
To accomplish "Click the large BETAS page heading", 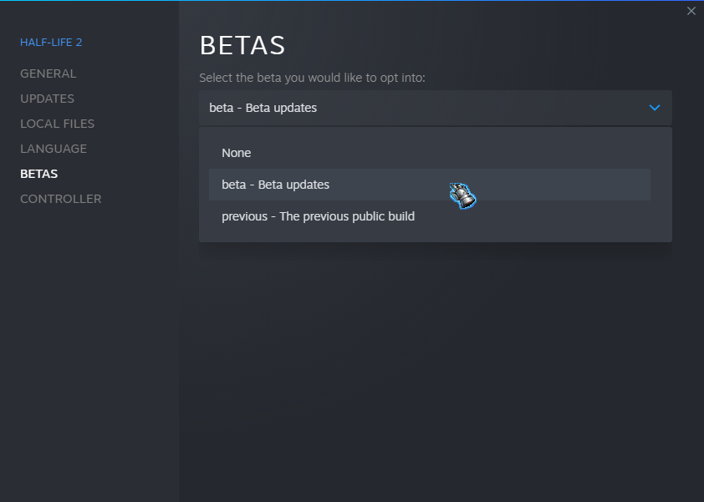I will coord(242,46).
